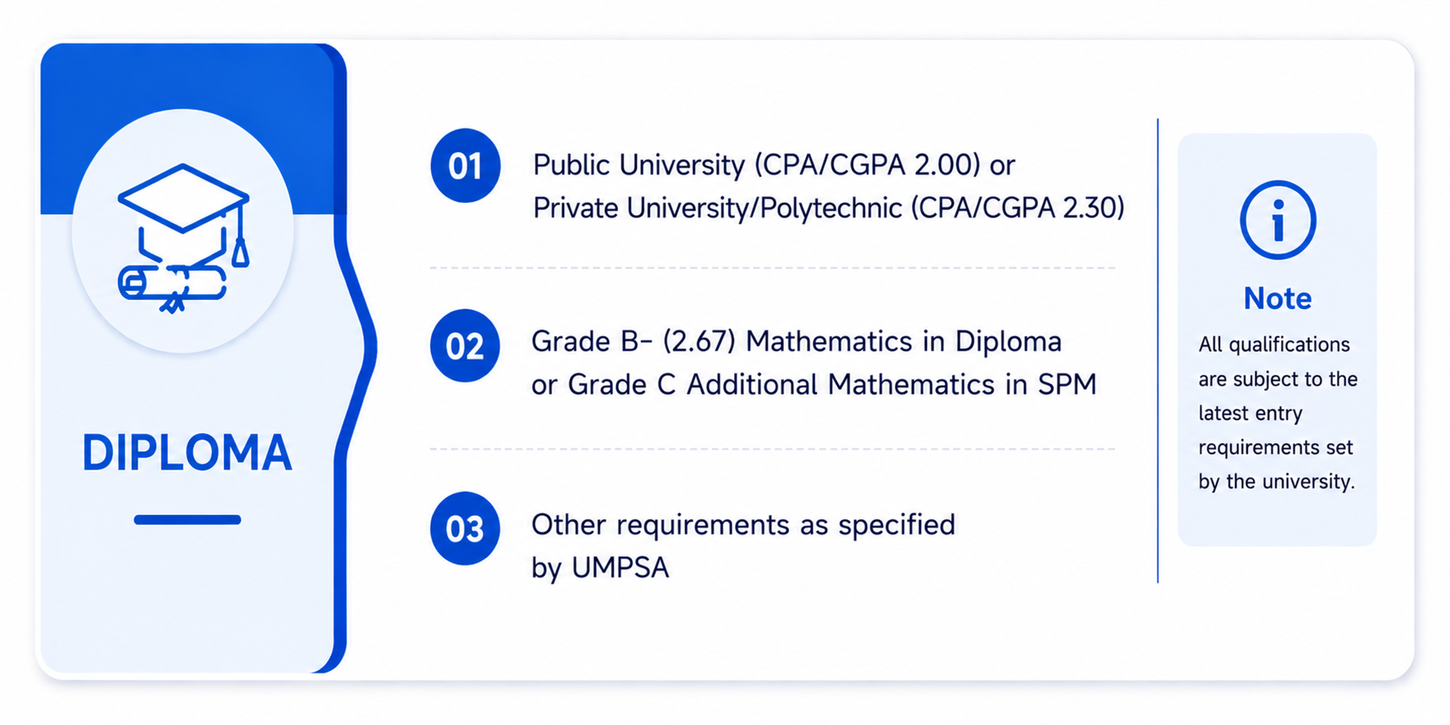Click the graduation cap icon
1450x725 pixels.
184,214
